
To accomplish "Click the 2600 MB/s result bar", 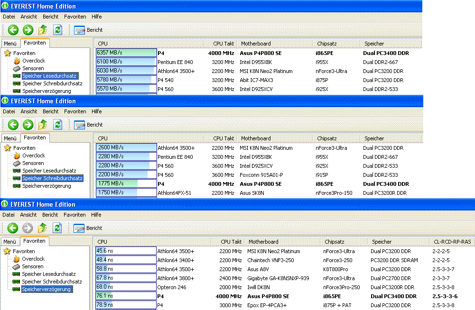I will coord(126,147).
